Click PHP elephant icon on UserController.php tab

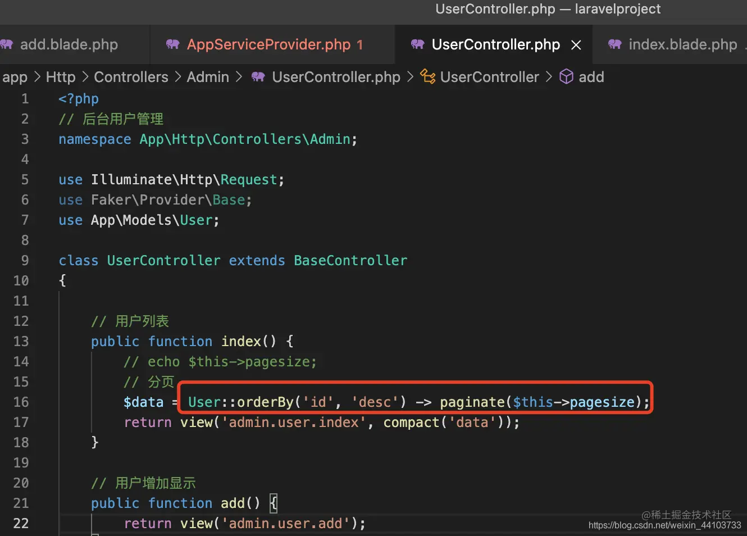[418, 44]
